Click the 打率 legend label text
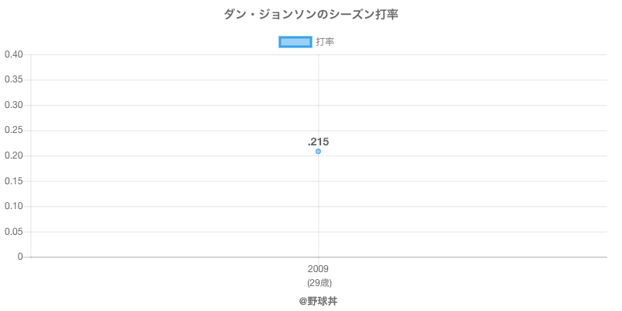 coord(325,42)
